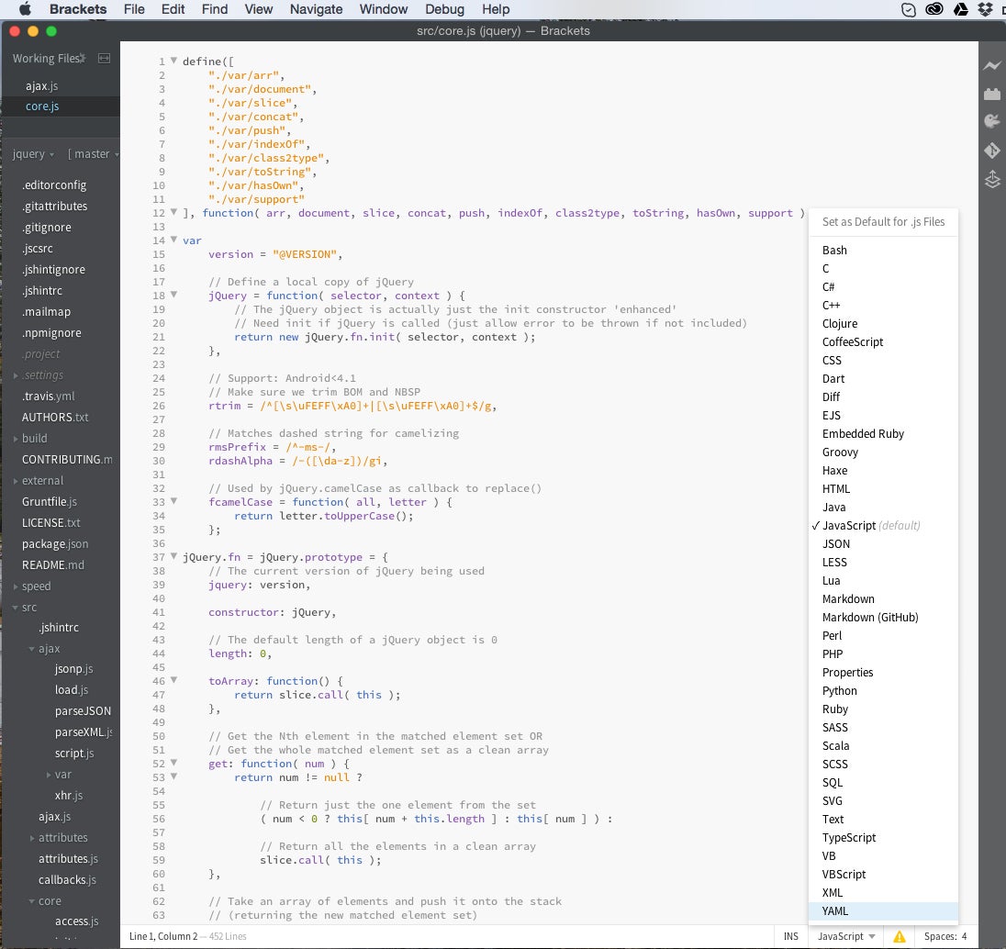Click the checkmark clock menu bar icon
Viewport: 1006px width, 949px height.
coord(908,9)
